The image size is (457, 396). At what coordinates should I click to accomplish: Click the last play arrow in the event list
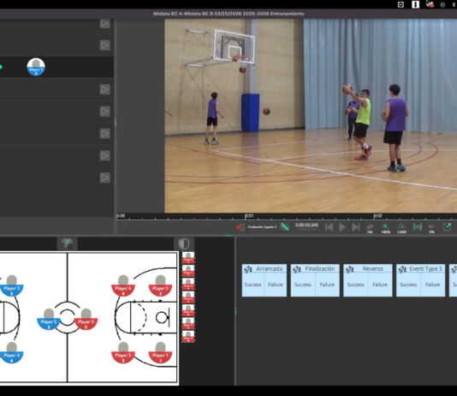pos(105,177)
